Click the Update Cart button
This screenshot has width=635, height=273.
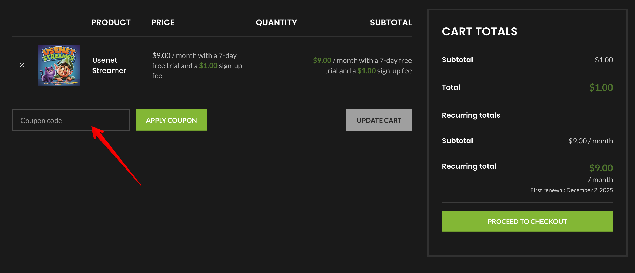click(x=379, y=121)
